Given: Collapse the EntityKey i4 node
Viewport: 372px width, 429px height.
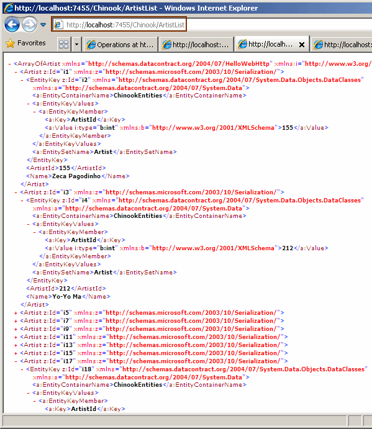Looking at the screenshot, I should 22,201.
